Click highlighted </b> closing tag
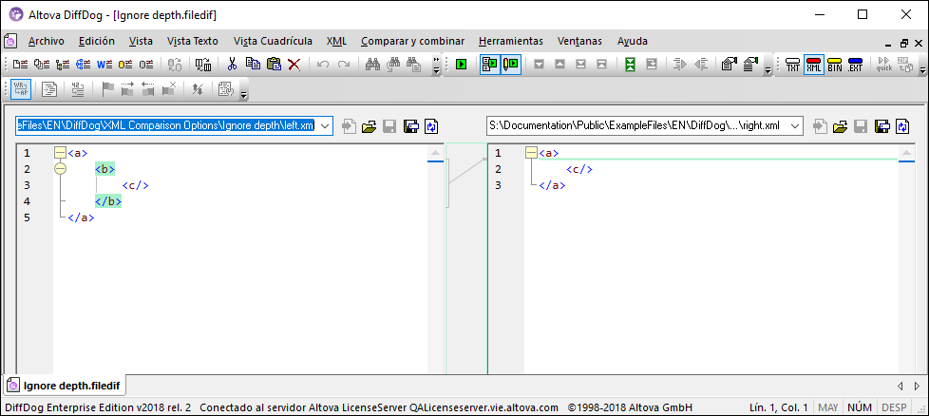929x416 pixels. tap(108, 201)
